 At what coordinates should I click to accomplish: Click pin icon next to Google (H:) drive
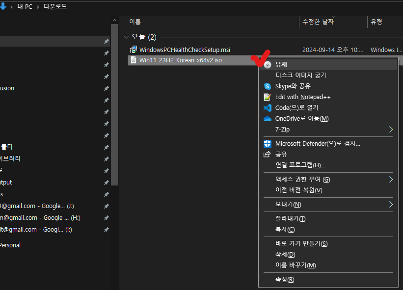pos(107,218)
